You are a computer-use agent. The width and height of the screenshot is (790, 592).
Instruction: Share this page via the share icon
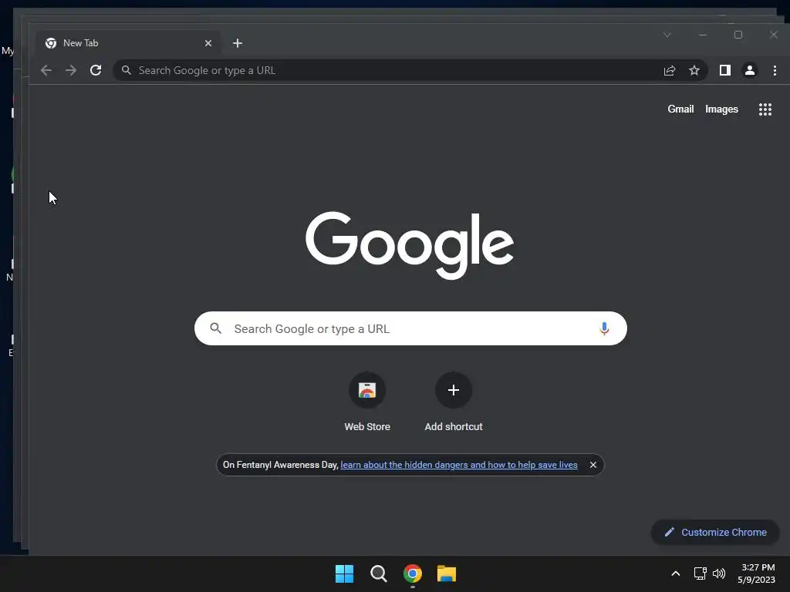(670, 70)
